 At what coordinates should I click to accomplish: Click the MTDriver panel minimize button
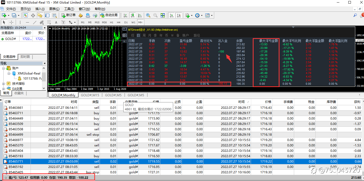(x=124, y=29)
